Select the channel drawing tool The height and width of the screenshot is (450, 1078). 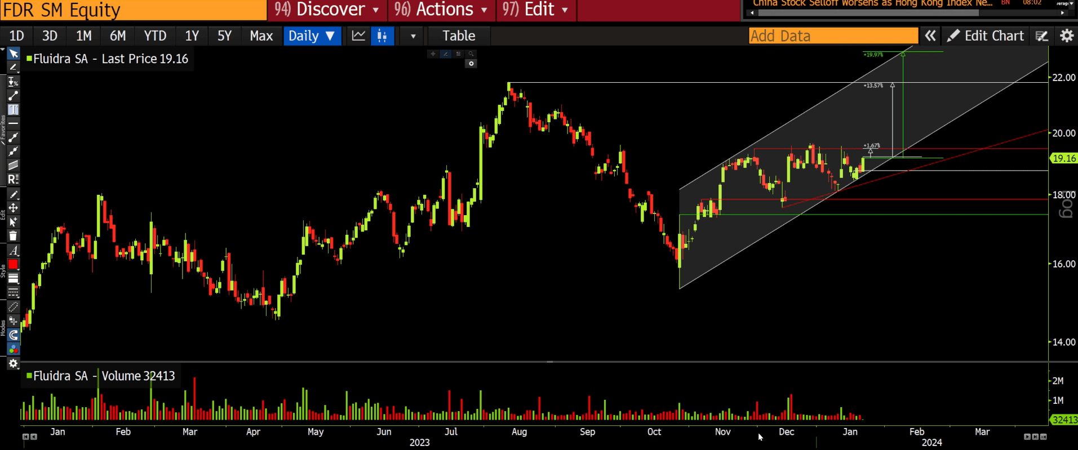pos(13,165)
